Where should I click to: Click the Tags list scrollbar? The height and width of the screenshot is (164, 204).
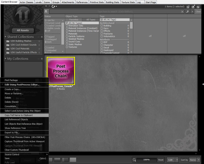click(x=131, y=25)
